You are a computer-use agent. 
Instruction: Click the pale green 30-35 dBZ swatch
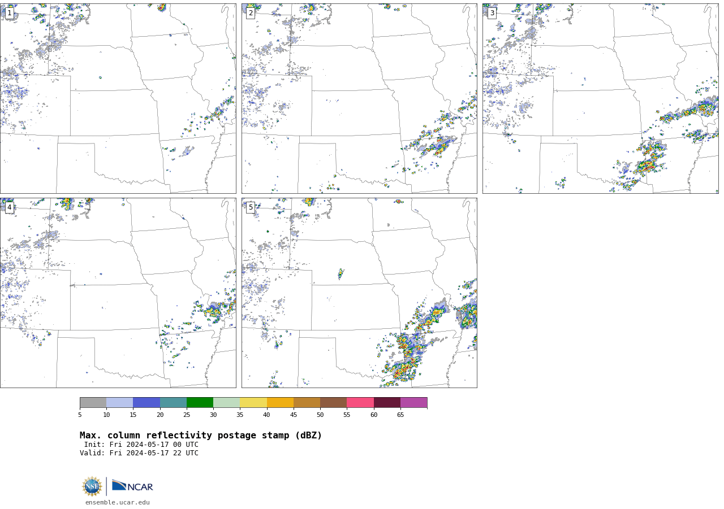point(227,403)
